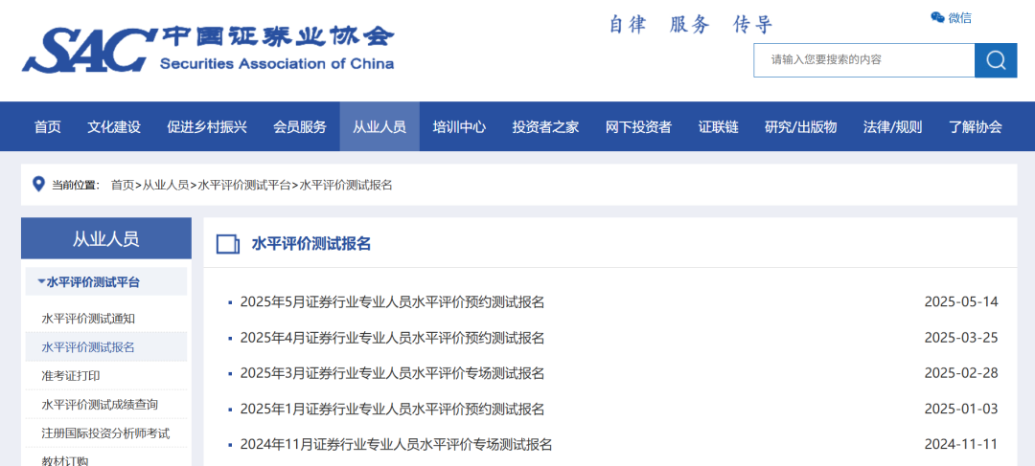
Task: Open sidebar link 水平评价测试通知
Action: 88,319
